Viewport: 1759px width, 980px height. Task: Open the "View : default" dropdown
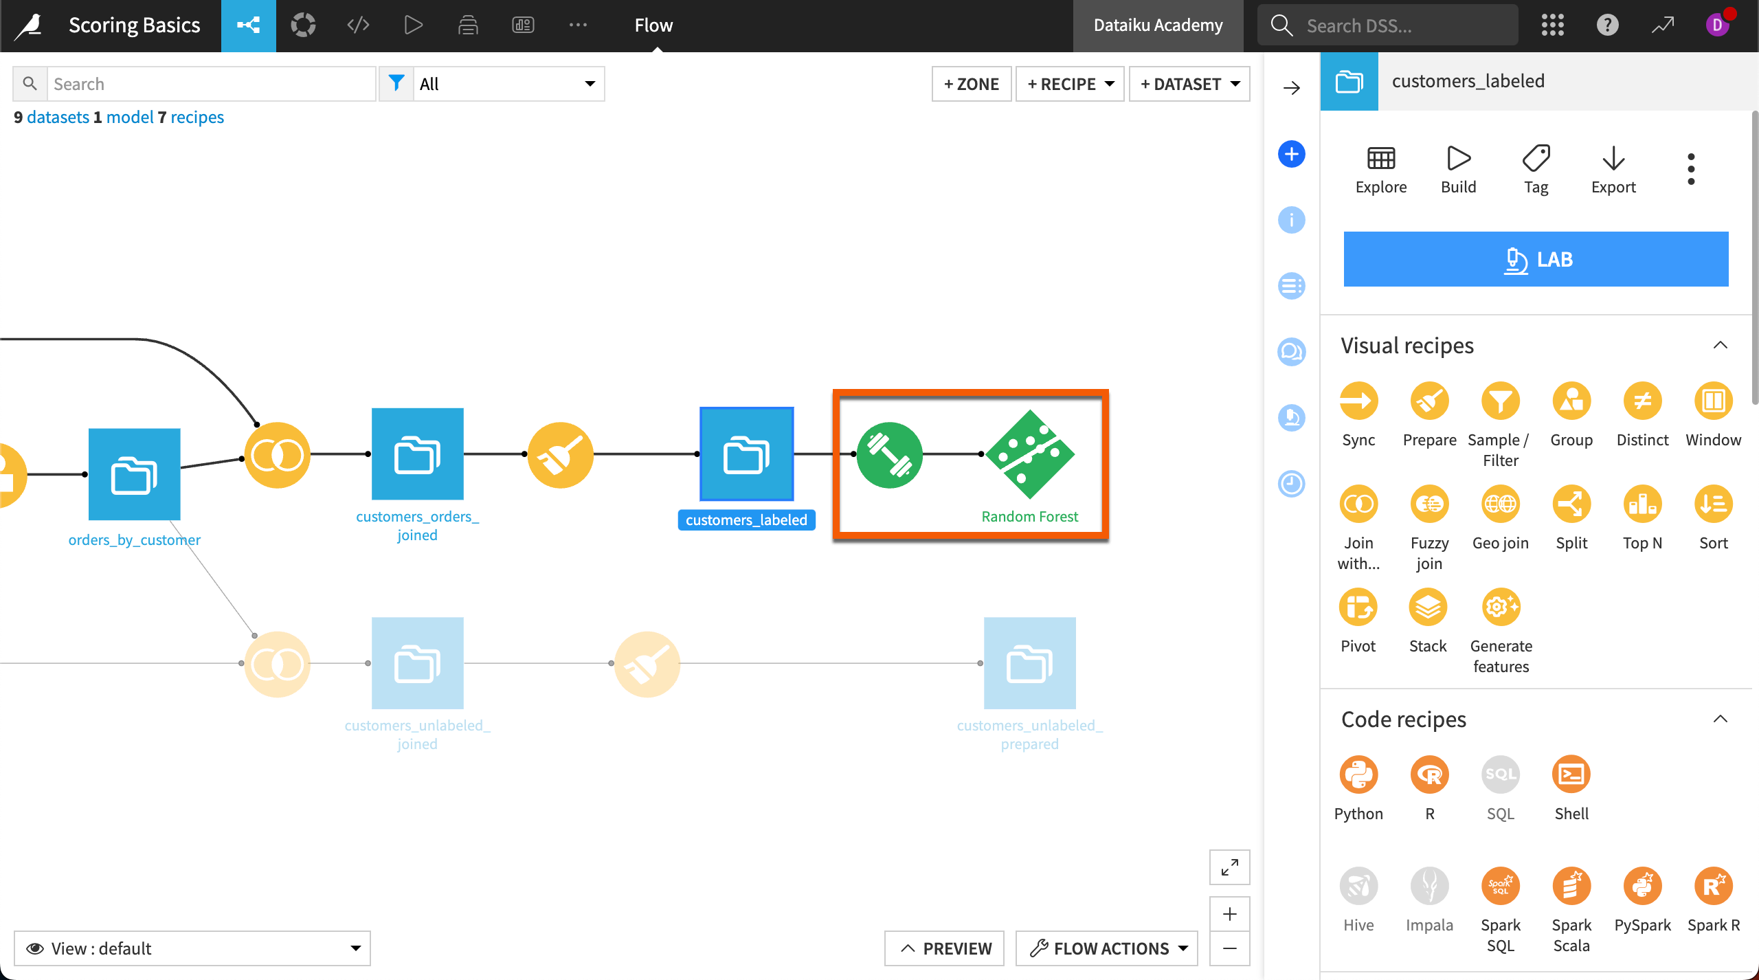192,948
